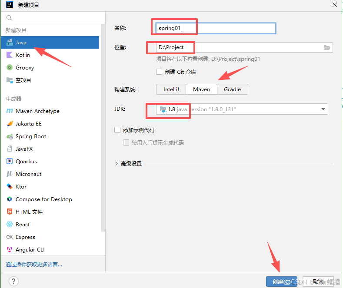Toggle the 添加示例代码 checkbox
The image size is (343, 288).
coord(117,130)
